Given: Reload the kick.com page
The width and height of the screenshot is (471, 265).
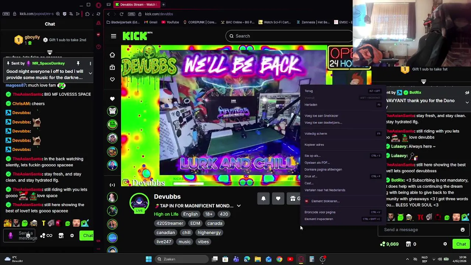Looking at the screenshot, I should pyautogui.click(x=121, y=14).
